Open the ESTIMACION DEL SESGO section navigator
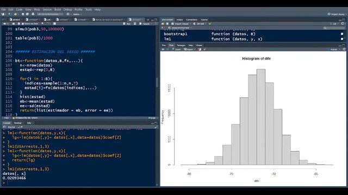Screen dimensions: 348x195 (x=26, y=118)
